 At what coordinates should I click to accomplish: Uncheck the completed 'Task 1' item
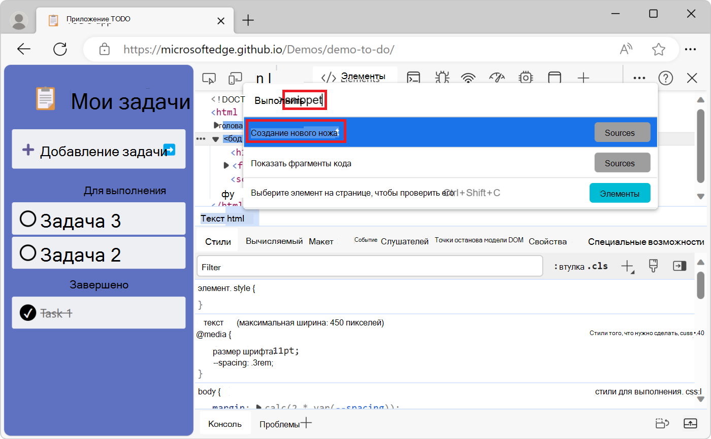click(x=28, y=312)
